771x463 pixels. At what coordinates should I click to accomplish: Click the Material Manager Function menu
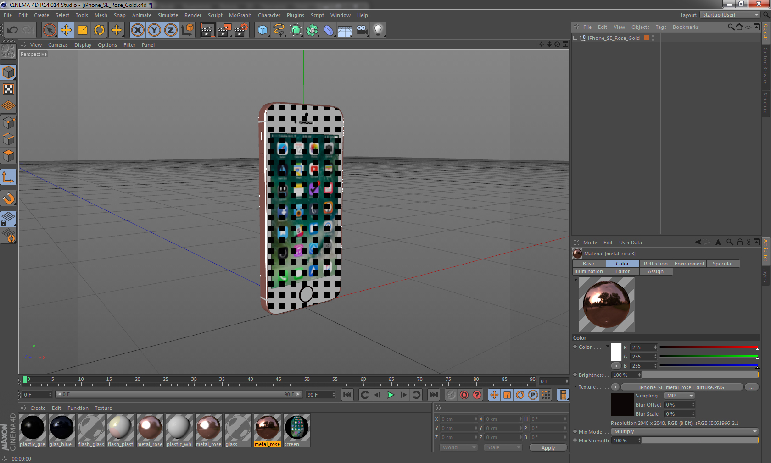click(78, 408)
